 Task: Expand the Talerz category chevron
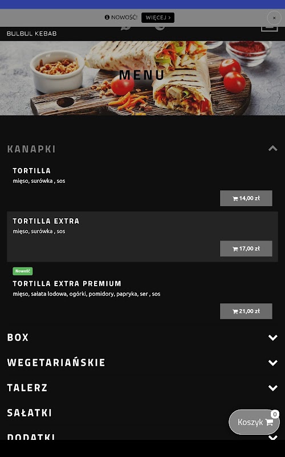272,388
